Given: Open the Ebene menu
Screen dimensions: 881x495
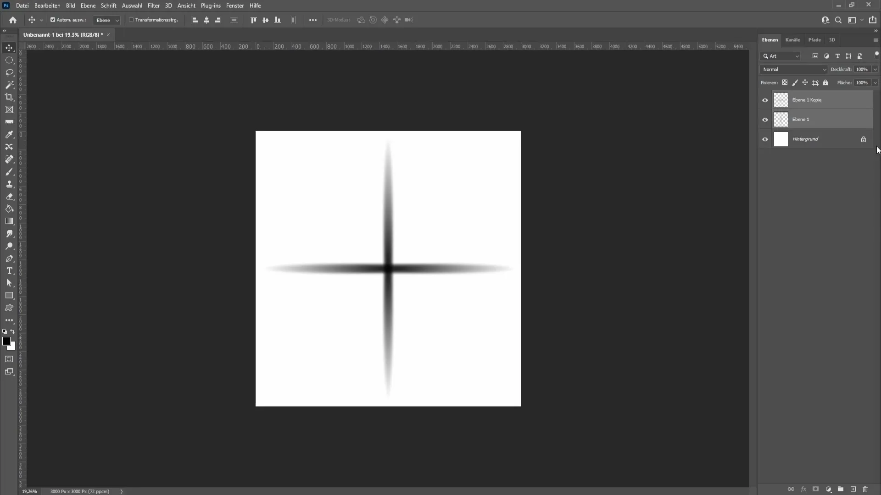Looking at the screenshot, I should (87, 5).
